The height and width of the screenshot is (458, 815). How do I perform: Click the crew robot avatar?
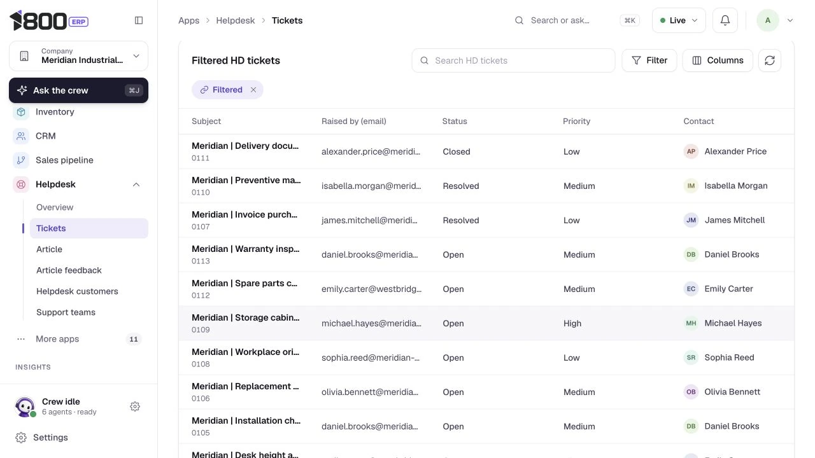pos(25,407)
